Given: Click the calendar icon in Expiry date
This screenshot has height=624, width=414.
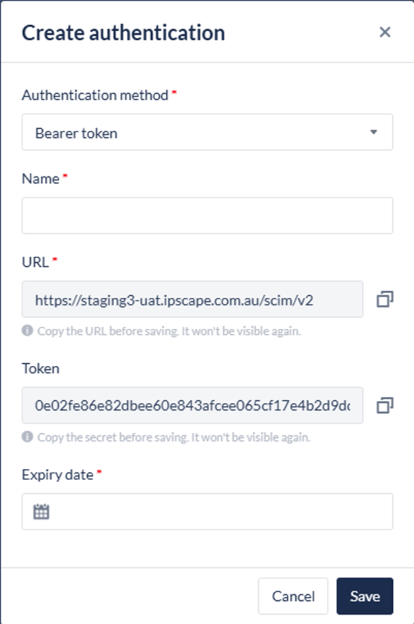Looking at the screenshot, I should point(42,512).
